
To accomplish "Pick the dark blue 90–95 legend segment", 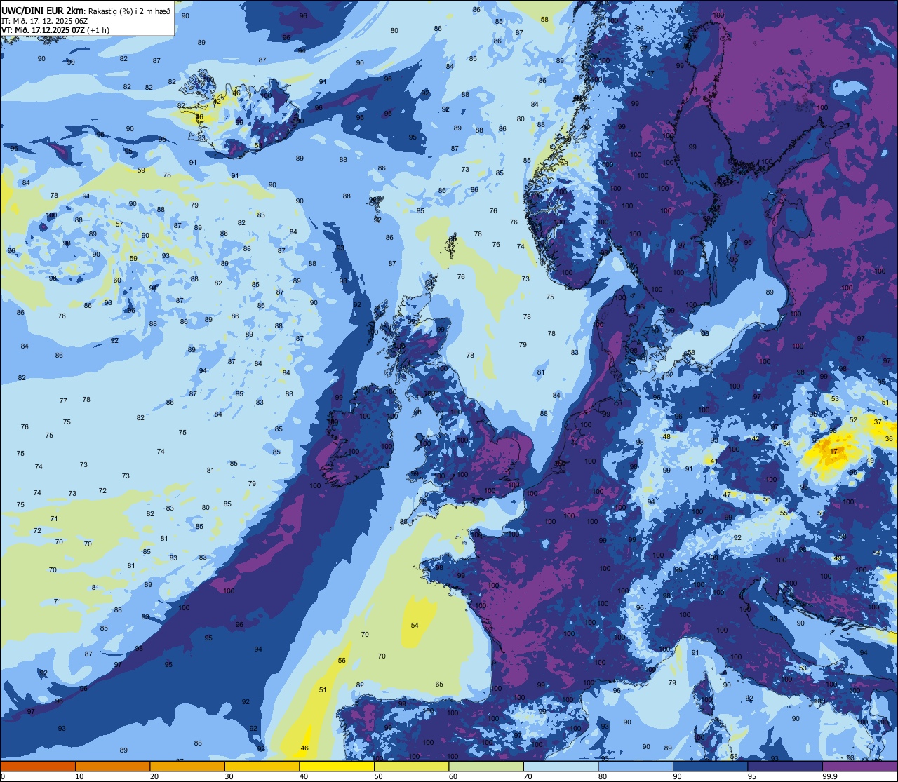I will [x=710, y=766].
